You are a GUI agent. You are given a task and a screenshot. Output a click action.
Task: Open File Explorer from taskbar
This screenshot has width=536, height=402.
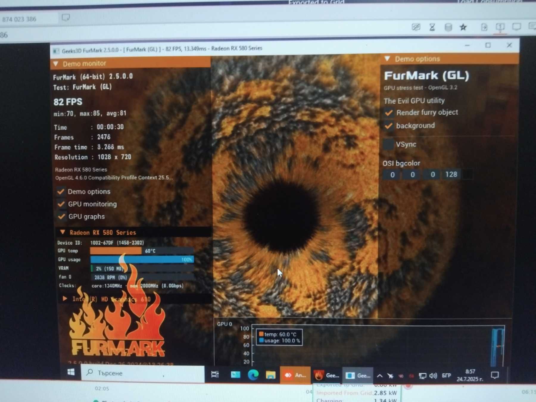click(270, 375)
